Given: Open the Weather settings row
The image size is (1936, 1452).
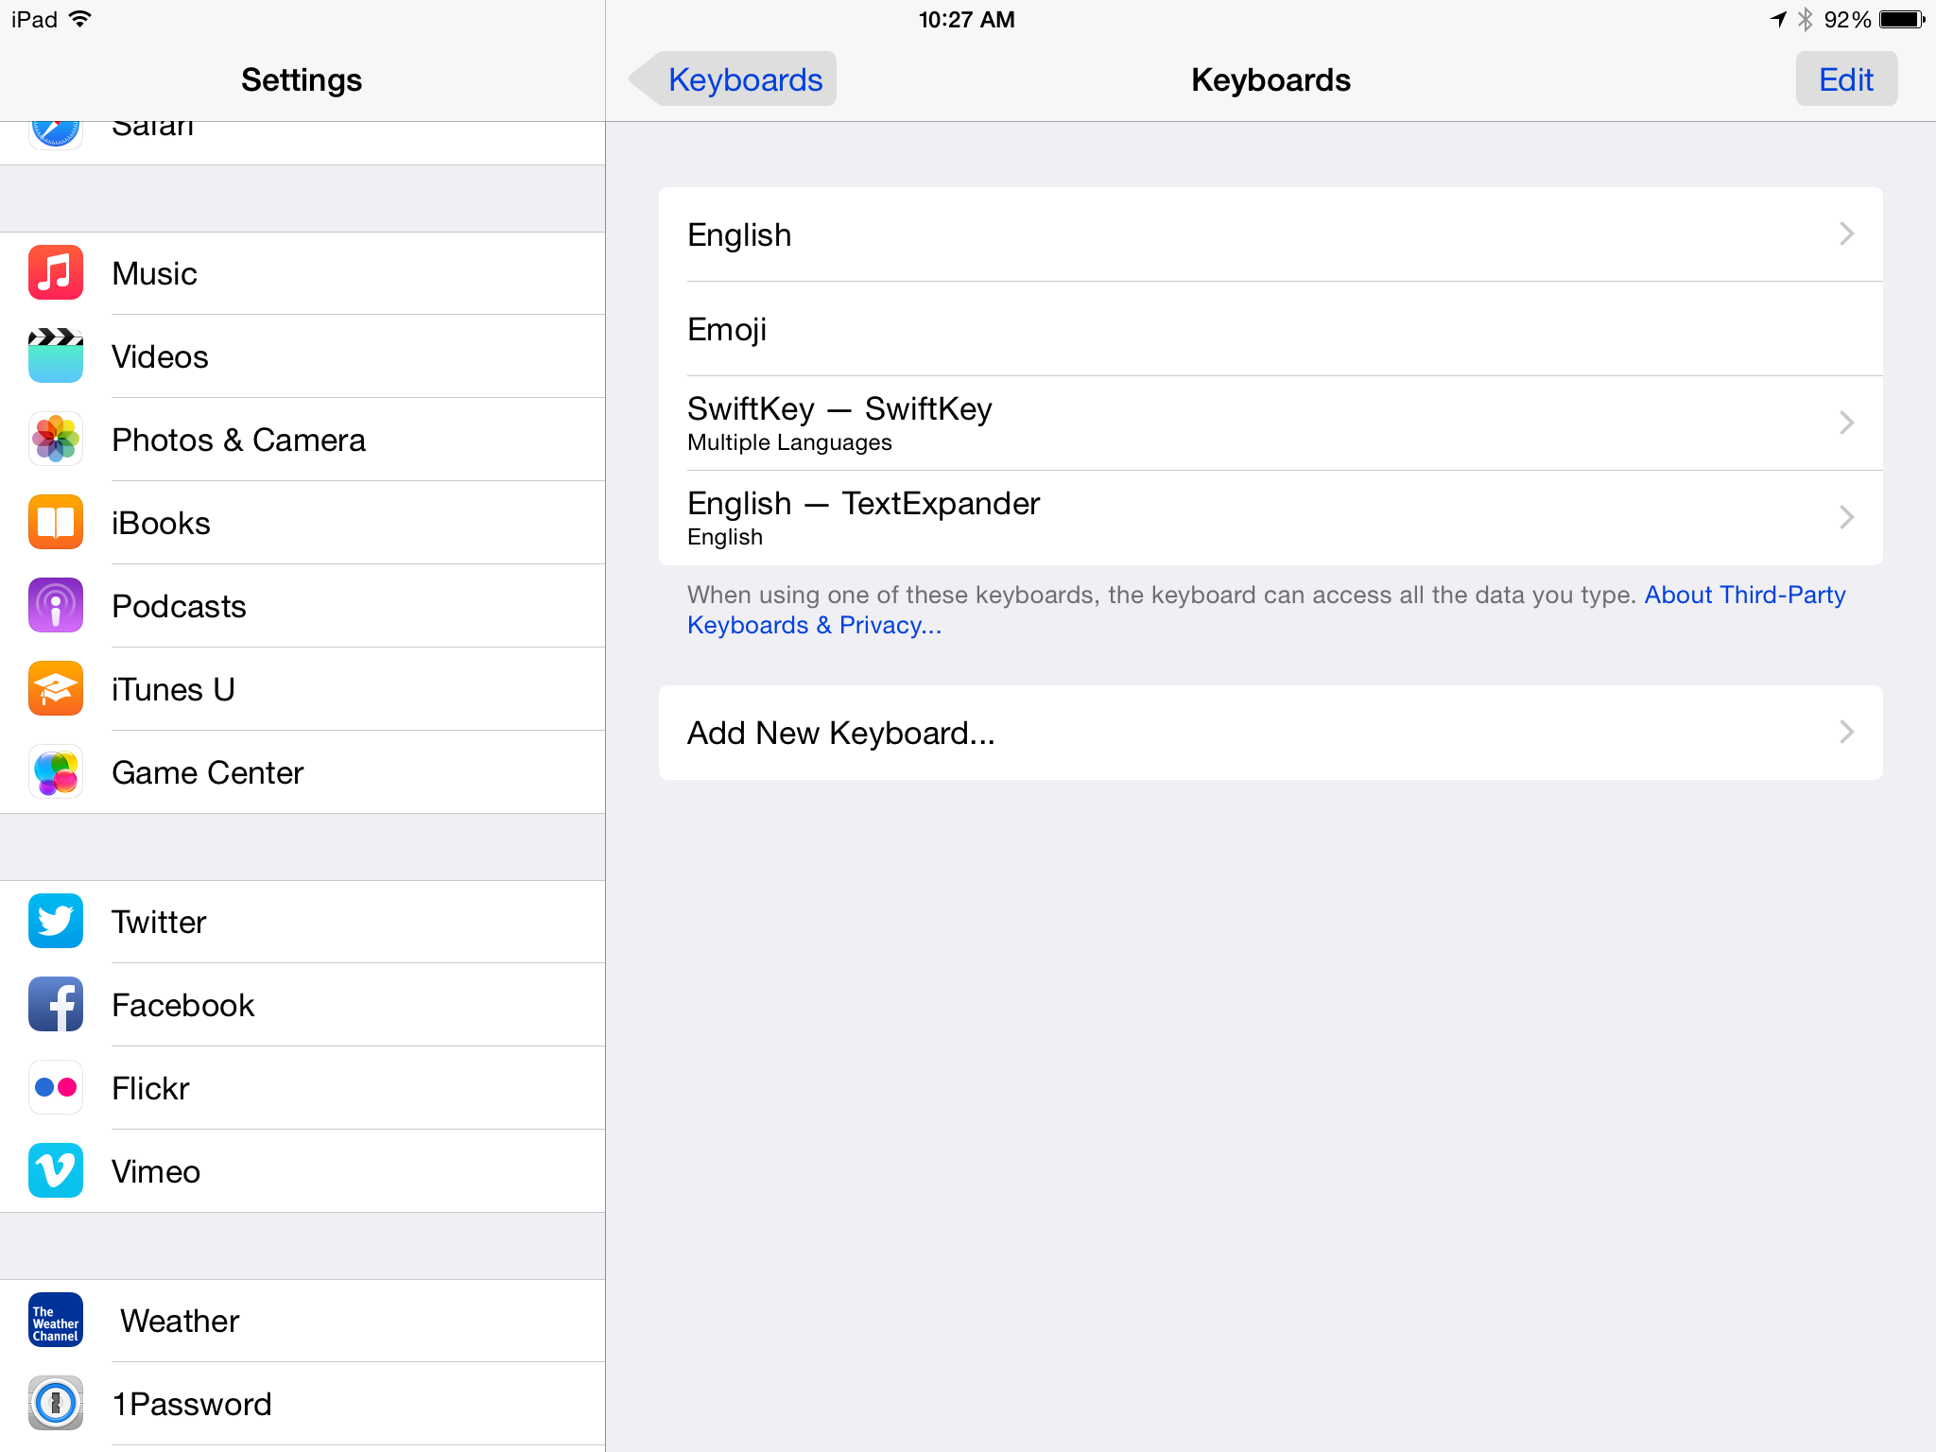Looking at the screenshot, I should 302,1321.
